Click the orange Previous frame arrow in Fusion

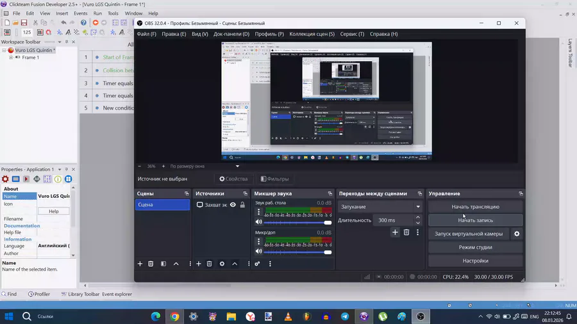tap(96, 23)
